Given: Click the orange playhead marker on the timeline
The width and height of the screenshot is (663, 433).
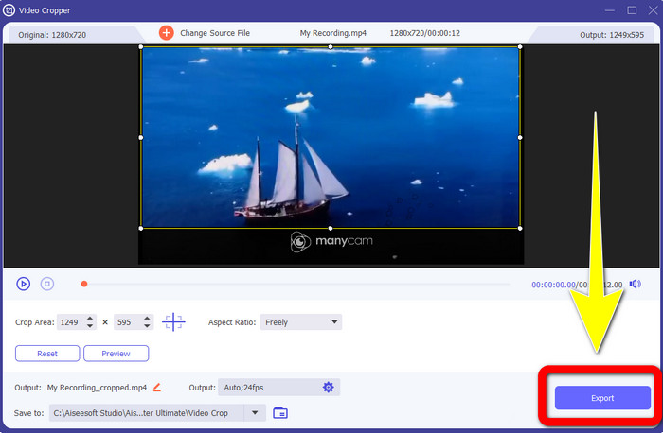Looking at the screenshot, I should point(84,284).
